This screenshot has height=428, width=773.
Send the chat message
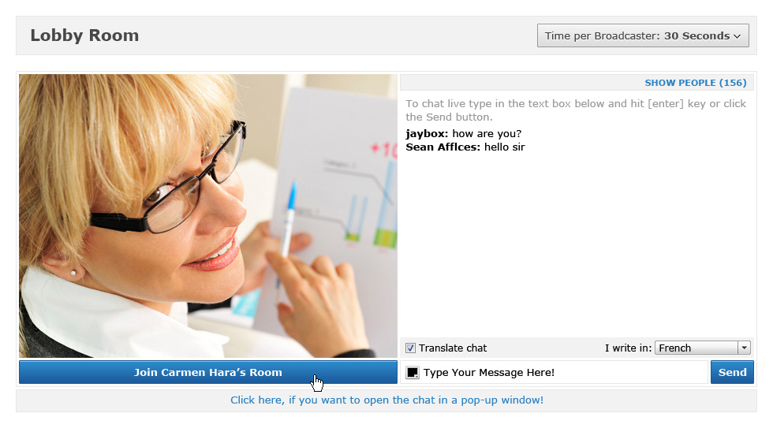click(732, 372)
